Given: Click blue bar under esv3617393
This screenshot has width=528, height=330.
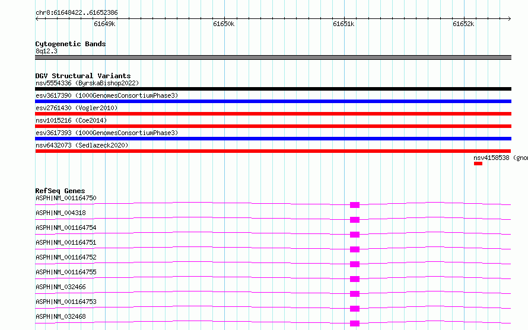Looking at the screenshot, I should (x=273, y=139).
